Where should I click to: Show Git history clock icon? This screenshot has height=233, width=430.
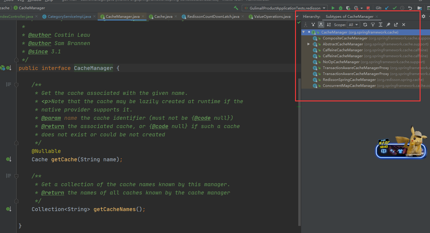(402, 8)
